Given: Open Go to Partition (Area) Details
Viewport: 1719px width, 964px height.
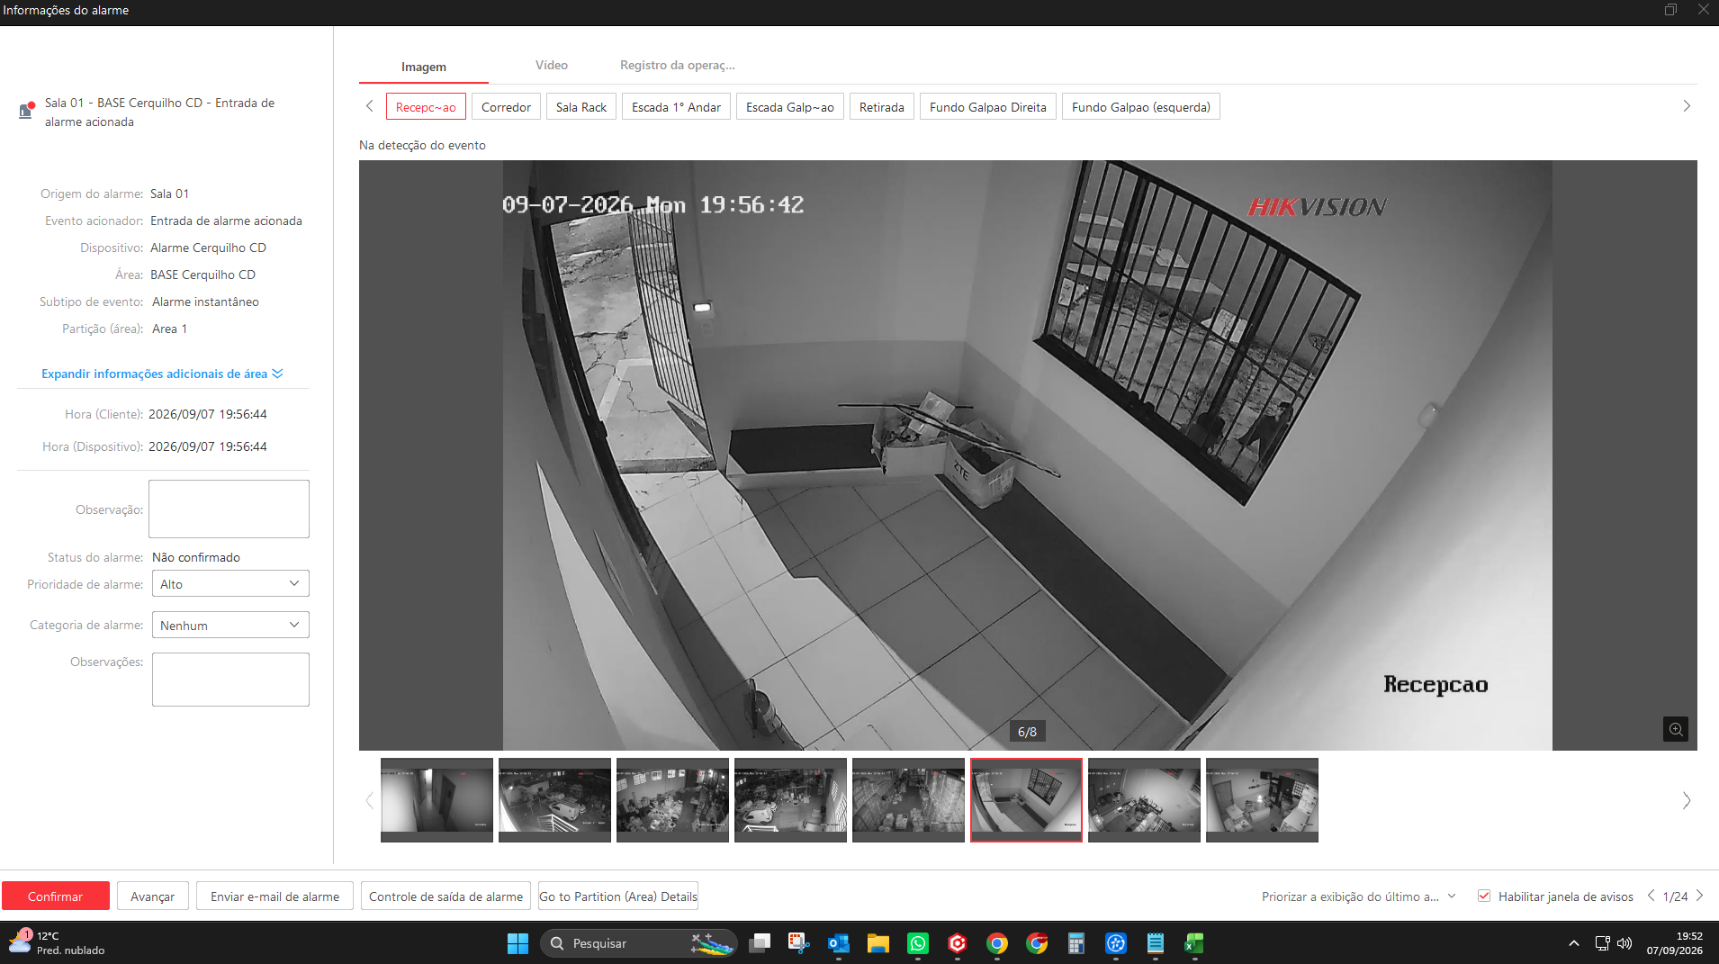Looking at the screenshot, I should tap(618, 896).
